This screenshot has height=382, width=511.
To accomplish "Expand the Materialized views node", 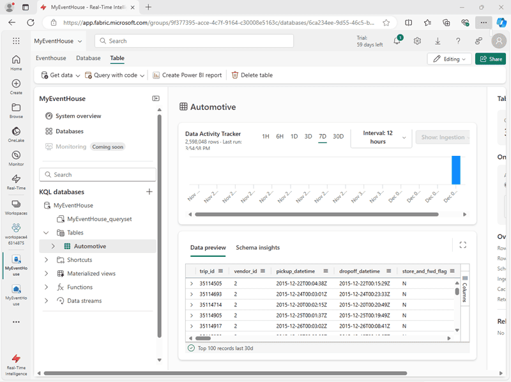I will [46, 273].
